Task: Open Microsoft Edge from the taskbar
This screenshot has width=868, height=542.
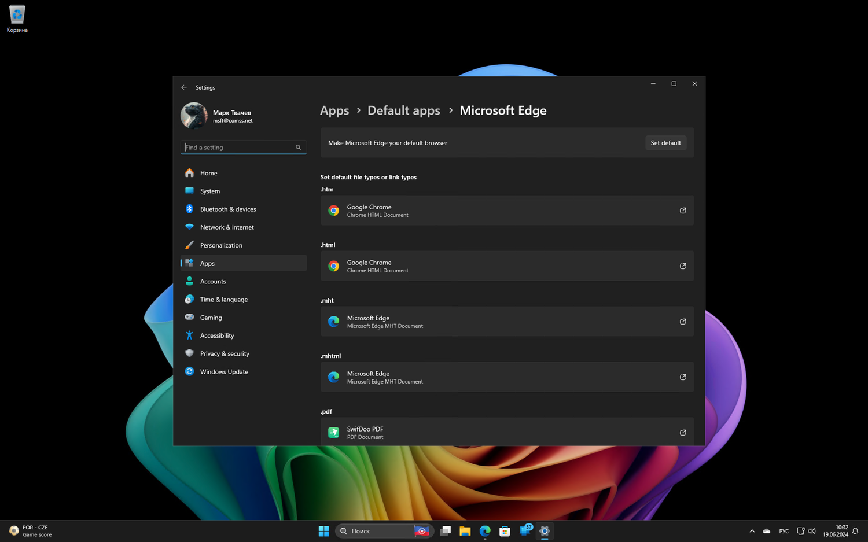Action: pos(485,531)
